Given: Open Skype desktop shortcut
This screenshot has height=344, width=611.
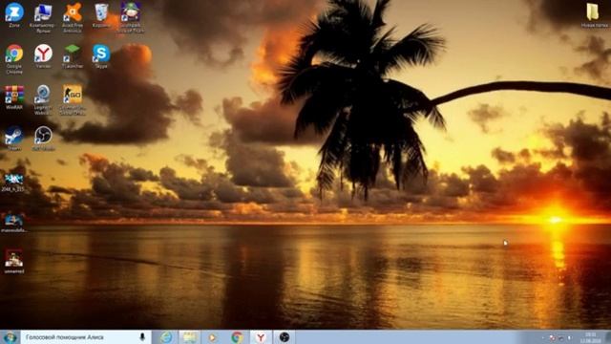Looking at the screenshot, I should click(x=101, y=56).
